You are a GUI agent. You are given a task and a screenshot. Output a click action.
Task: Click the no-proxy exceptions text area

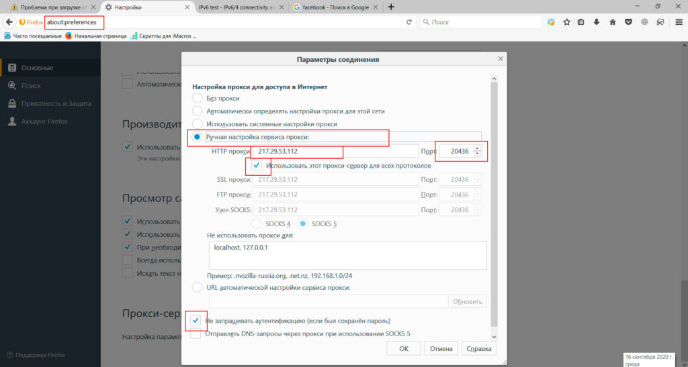click(348, 256)
